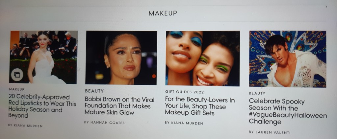The width and height of the screenshot is (337, 139).
Task: Click BEAUTY label above Spooky Season headline
Action: pyautogui.click(x=257, y=93)
